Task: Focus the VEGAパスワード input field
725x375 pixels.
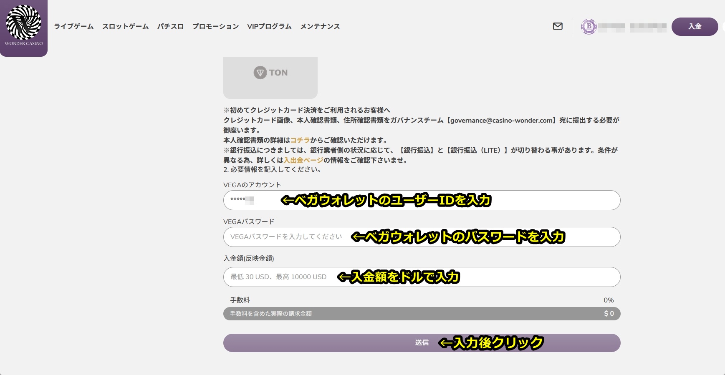Action: 422,237
